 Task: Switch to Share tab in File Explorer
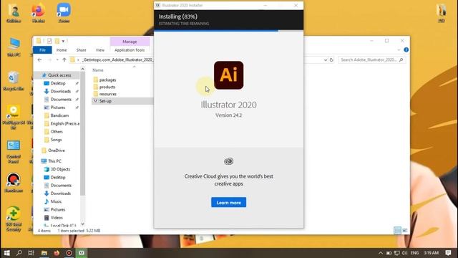(81, 50)
